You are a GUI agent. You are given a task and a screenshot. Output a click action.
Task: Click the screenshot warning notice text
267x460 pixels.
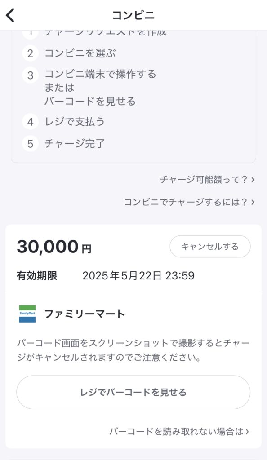tap(133, 350)
